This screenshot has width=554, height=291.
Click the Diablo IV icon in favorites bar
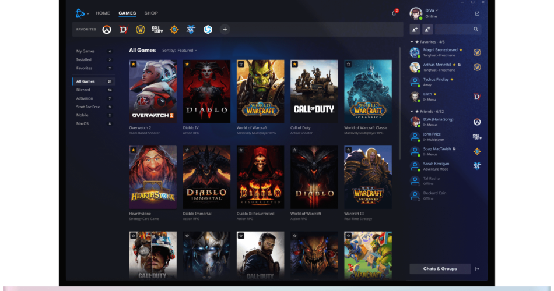coord(123,29)
